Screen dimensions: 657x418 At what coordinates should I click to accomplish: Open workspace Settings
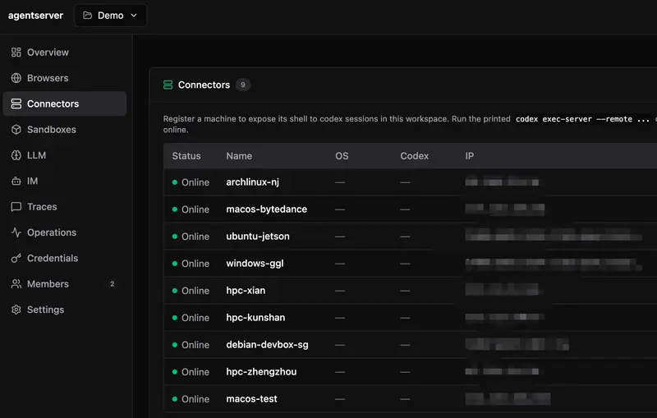pos(65,310)
